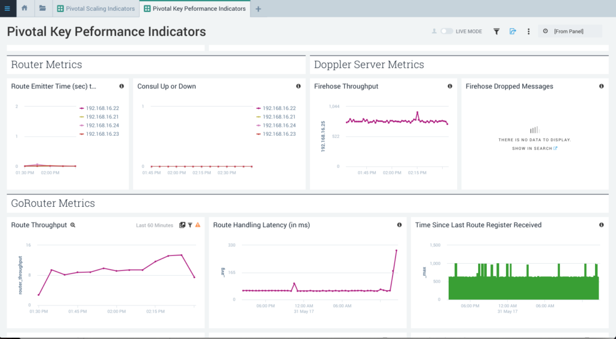Add a new tab with plus icon

coord(258,9)
